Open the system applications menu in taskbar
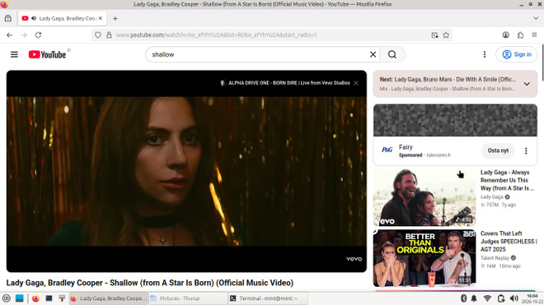 click(x=7, y=298)
